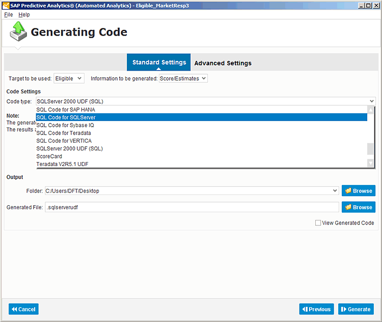Choose SQL Code for Sybase IQ
Viewport: 382px width, 322px height.
click(x=202, y=125)
